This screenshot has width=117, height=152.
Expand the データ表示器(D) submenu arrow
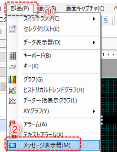[94, 43]
